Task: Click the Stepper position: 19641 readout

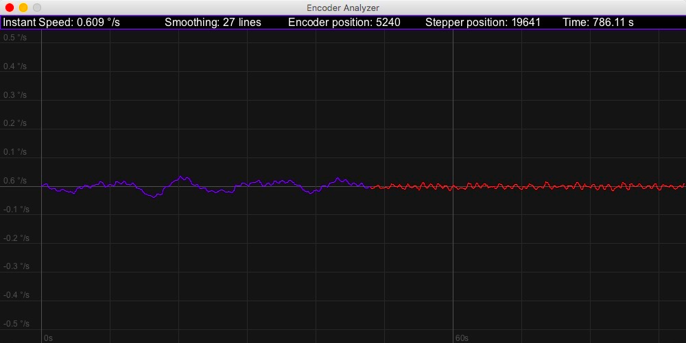Action: (483, 23)
